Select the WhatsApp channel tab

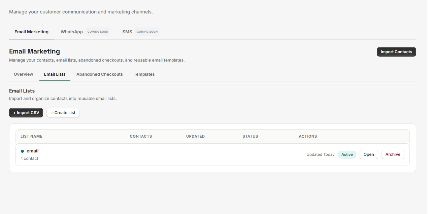click(85, 32)
